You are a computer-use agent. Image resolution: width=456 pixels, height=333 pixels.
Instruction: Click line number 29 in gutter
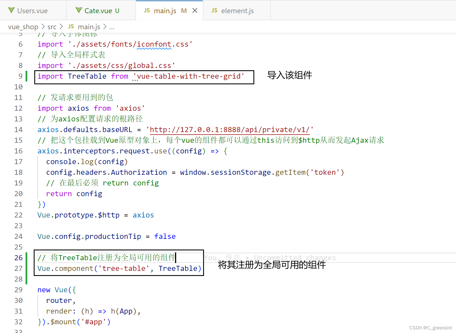19,290
